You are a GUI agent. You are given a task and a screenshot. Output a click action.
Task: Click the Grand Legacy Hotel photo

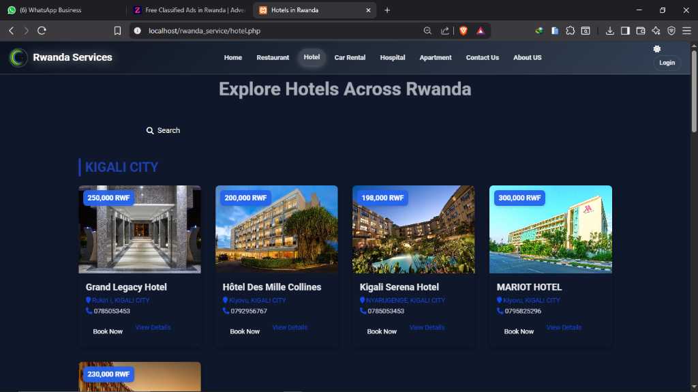140,230
